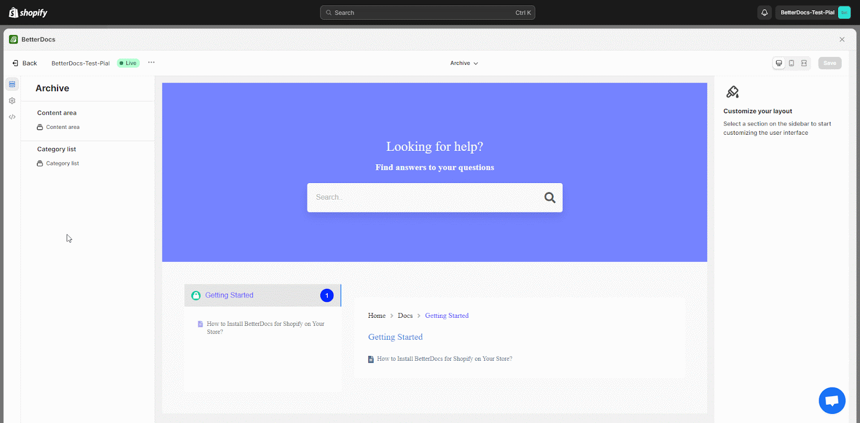Open the code editor sidebar icon
Screen dimensions: 860x423
pos(12,116)
